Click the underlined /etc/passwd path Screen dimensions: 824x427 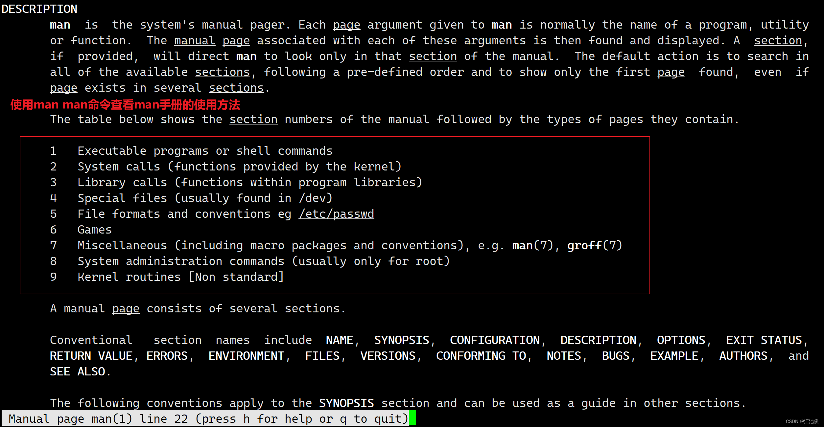[x=336, y=214]
